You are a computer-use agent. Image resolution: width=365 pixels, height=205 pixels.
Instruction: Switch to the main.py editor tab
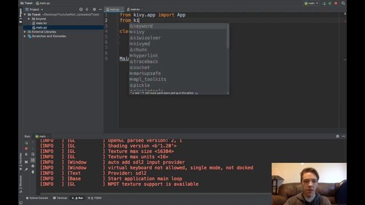[114, 10]
